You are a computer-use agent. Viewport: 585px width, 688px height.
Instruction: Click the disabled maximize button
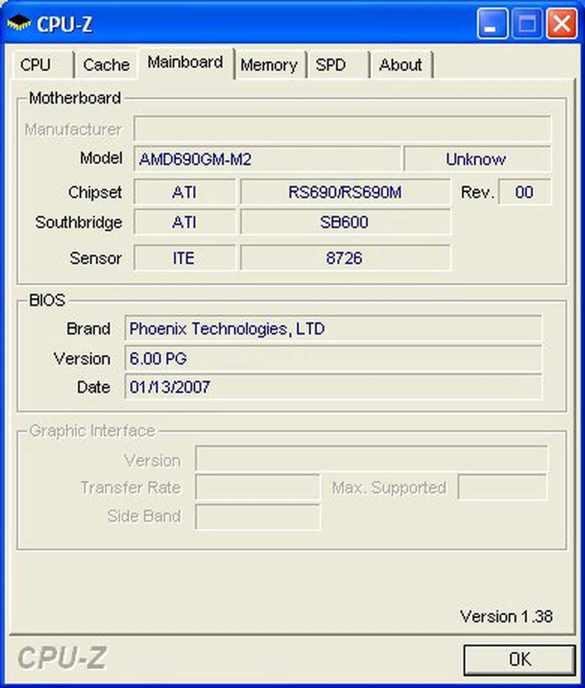[x=527, y=24]
